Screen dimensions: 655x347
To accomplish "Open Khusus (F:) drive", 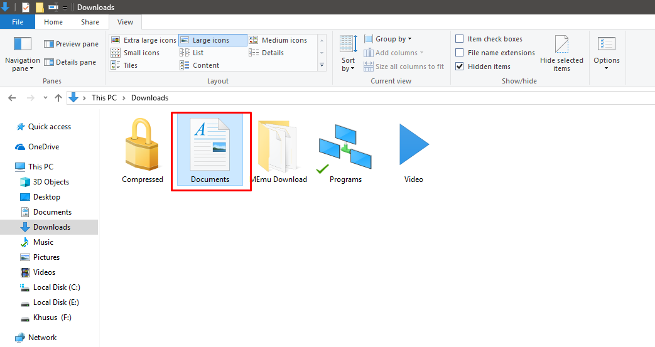I will [46, 317].
